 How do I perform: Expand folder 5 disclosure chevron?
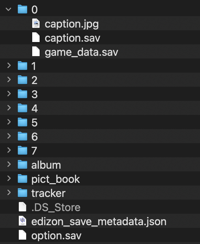click(x=9, y=122)
